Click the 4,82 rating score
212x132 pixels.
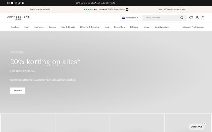tap(96, 9)
